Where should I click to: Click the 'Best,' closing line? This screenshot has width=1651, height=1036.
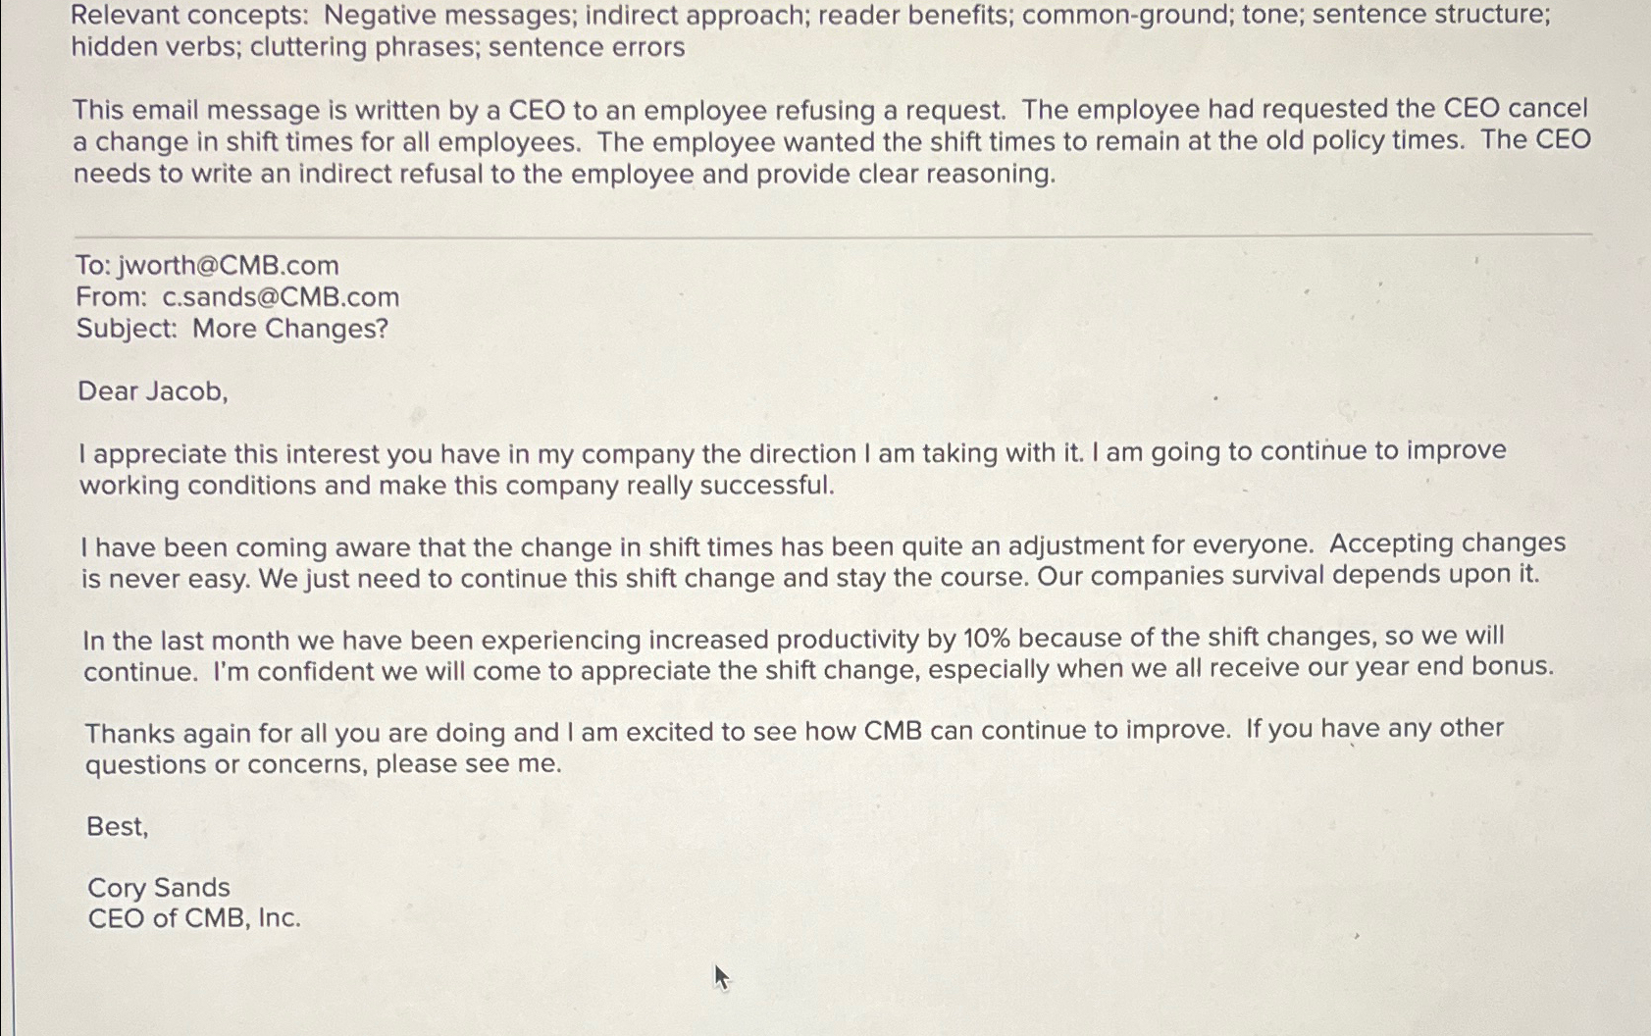point(118,827)
